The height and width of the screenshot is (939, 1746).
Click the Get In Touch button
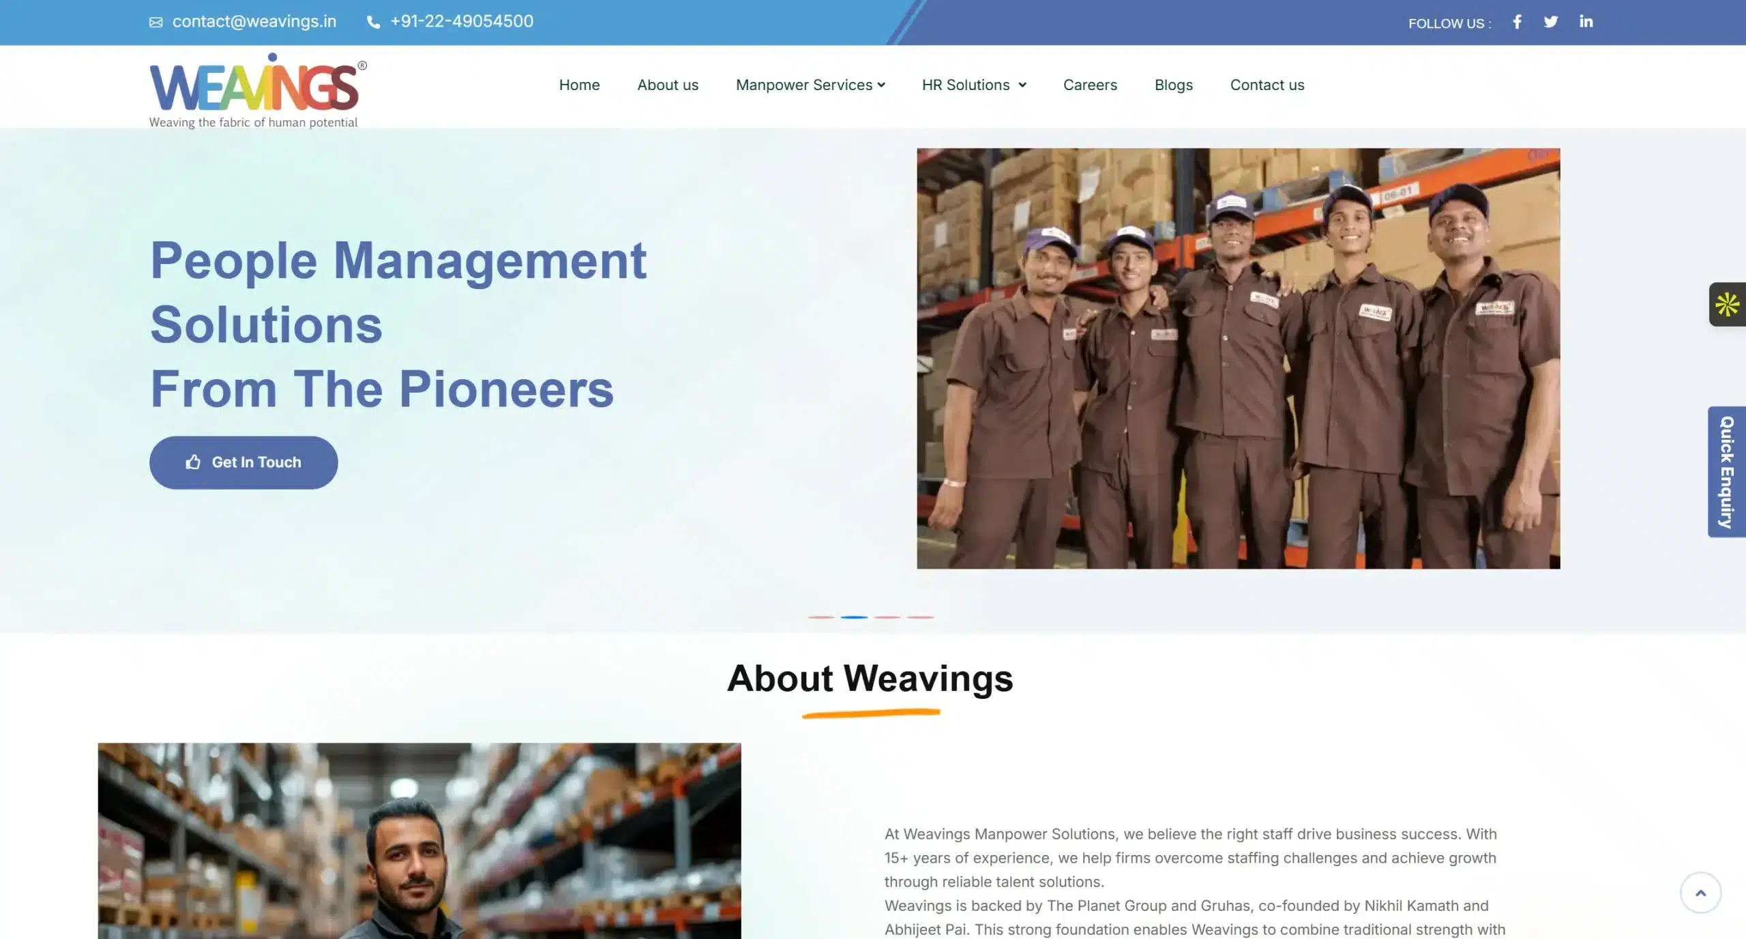pyautogui.click(x=243, y=462)
